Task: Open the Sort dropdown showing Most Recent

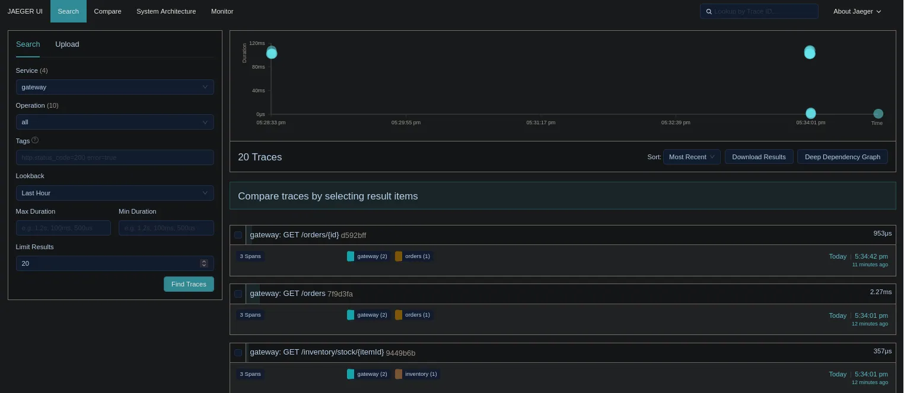Action: (692, 157)
